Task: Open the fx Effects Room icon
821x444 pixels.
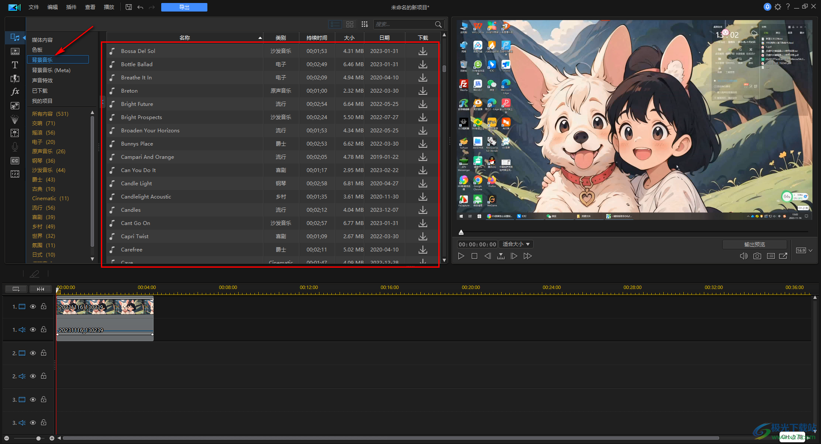Action: click(x=15, y=92)
